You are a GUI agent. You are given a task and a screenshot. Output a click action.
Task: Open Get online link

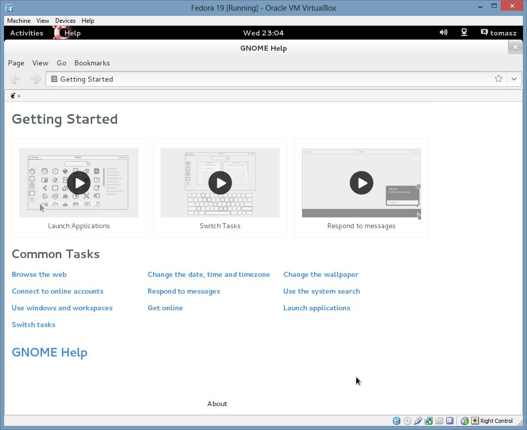coord(165,308)
